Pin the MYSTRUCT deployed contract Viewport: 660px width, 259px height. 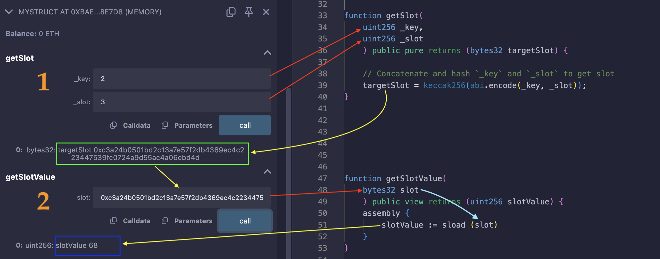tap(249, 12)
